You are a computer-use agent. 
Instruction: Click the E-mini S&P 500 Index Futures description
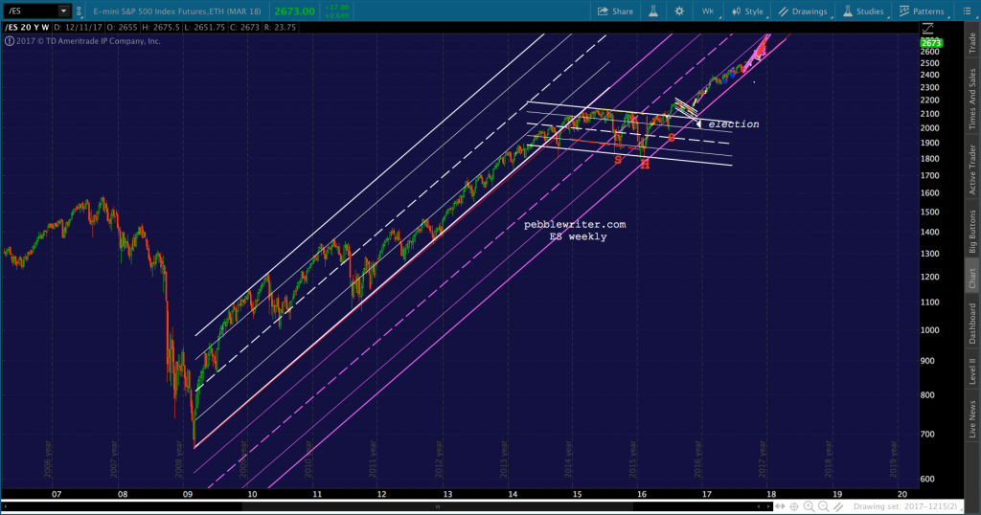[x=177, y=11]
